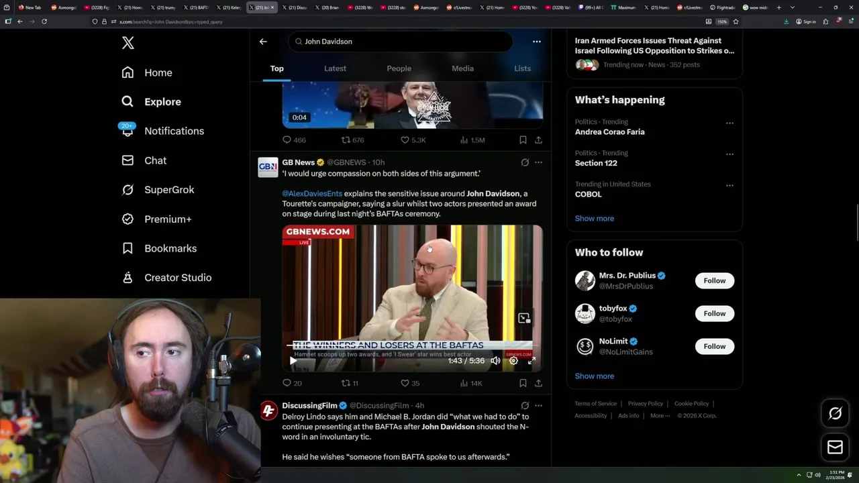This screenshot has width=859, height=483.
Task: Open Creator Studio in sidebar
Action: point(166,278)
